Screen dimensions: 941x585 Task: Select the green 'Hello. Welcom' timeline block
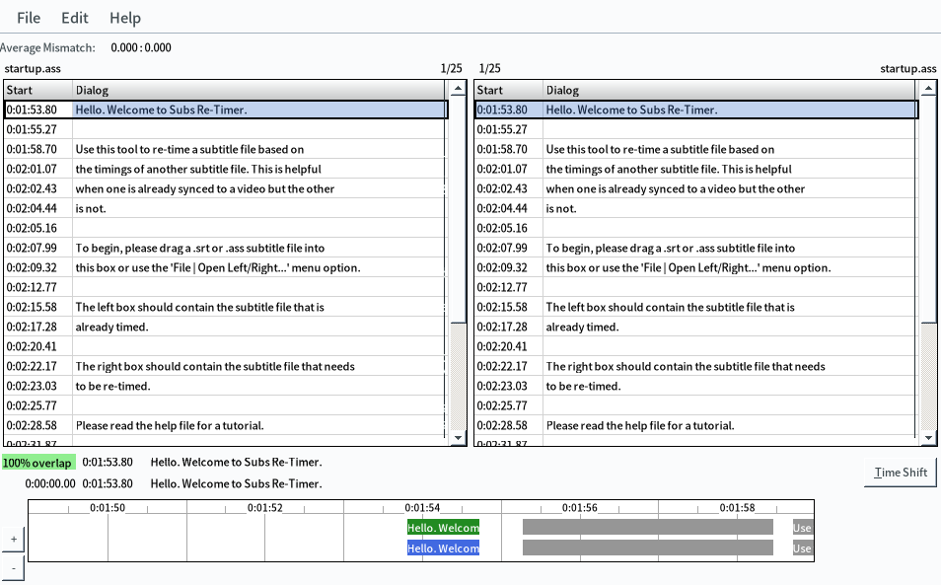point(443,527)
